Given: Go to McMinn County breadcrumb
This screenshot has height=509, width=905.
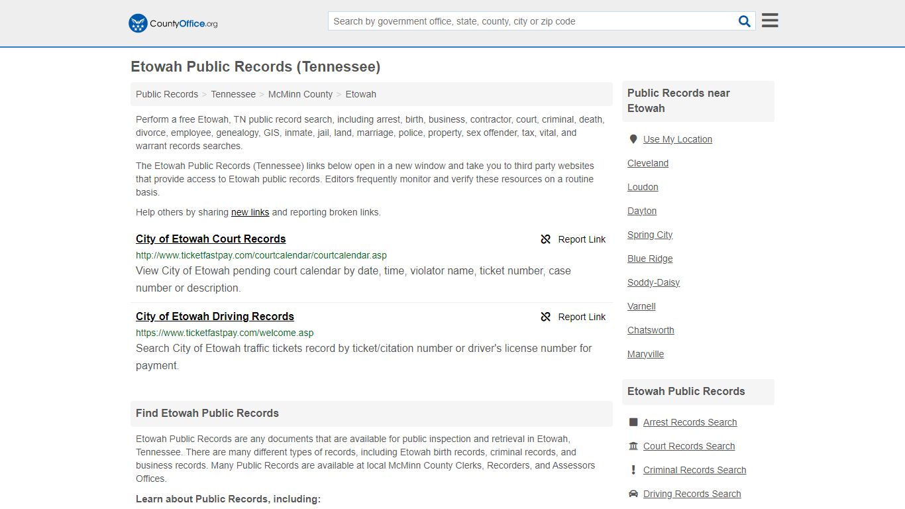Looking at the screenshot, I should click(x=300, y=94).
